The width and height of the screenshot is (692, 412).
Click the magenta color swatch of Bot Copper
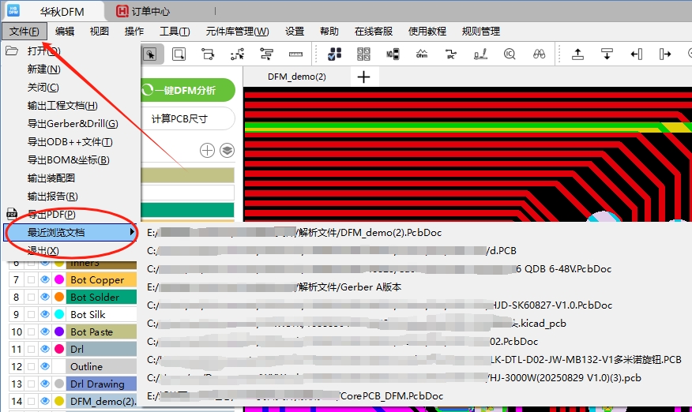(59, 279)
